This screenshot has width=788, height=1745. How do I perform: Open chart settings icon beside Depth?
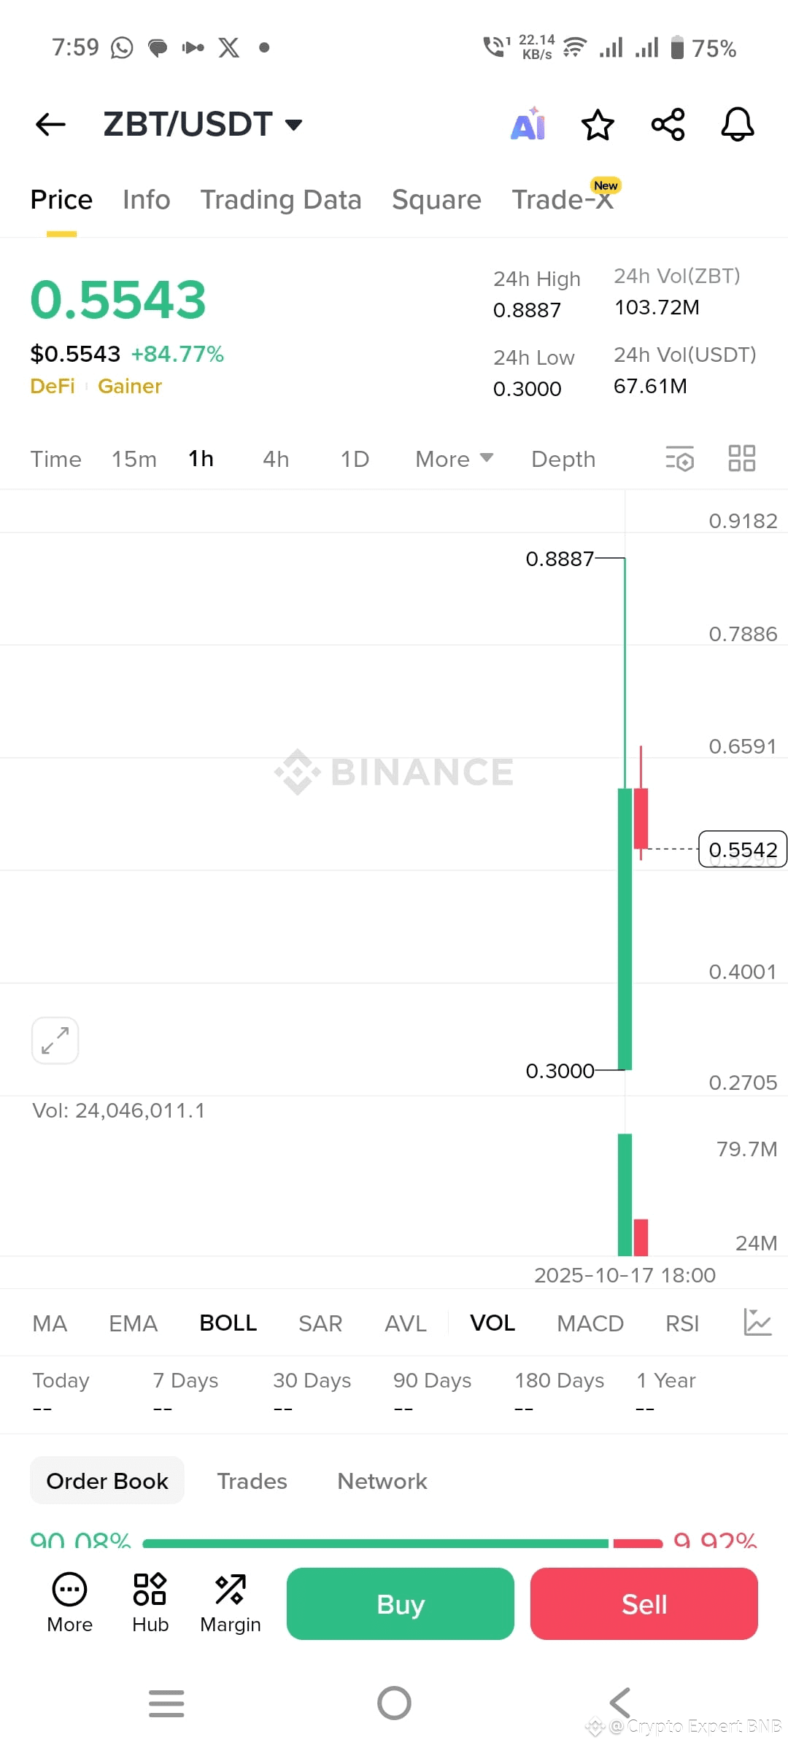pos(679,459)
